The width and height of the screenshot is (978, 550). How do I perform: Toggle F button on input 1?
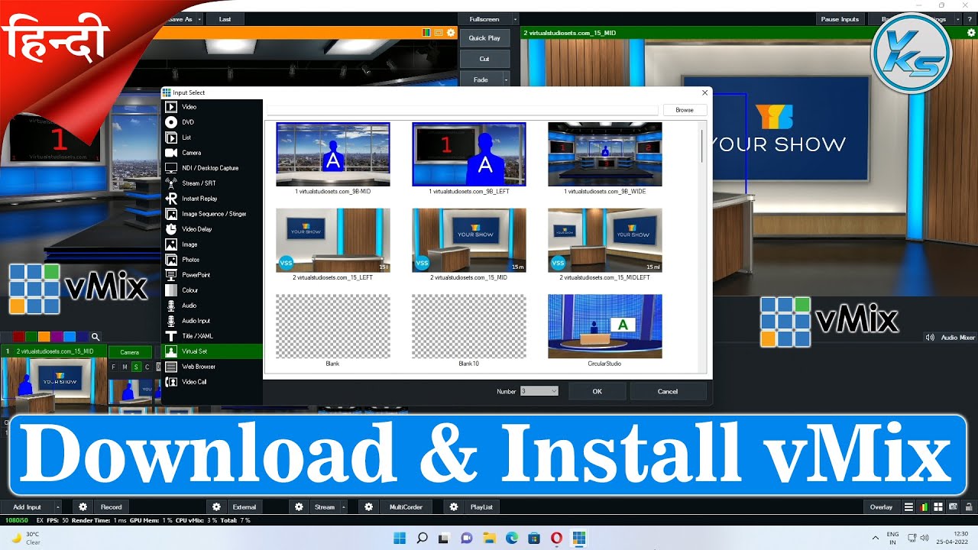pos(114,367)
